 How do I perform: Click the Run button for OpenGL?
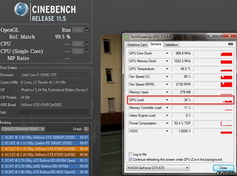pyautogui.click(x=78, y=30)
